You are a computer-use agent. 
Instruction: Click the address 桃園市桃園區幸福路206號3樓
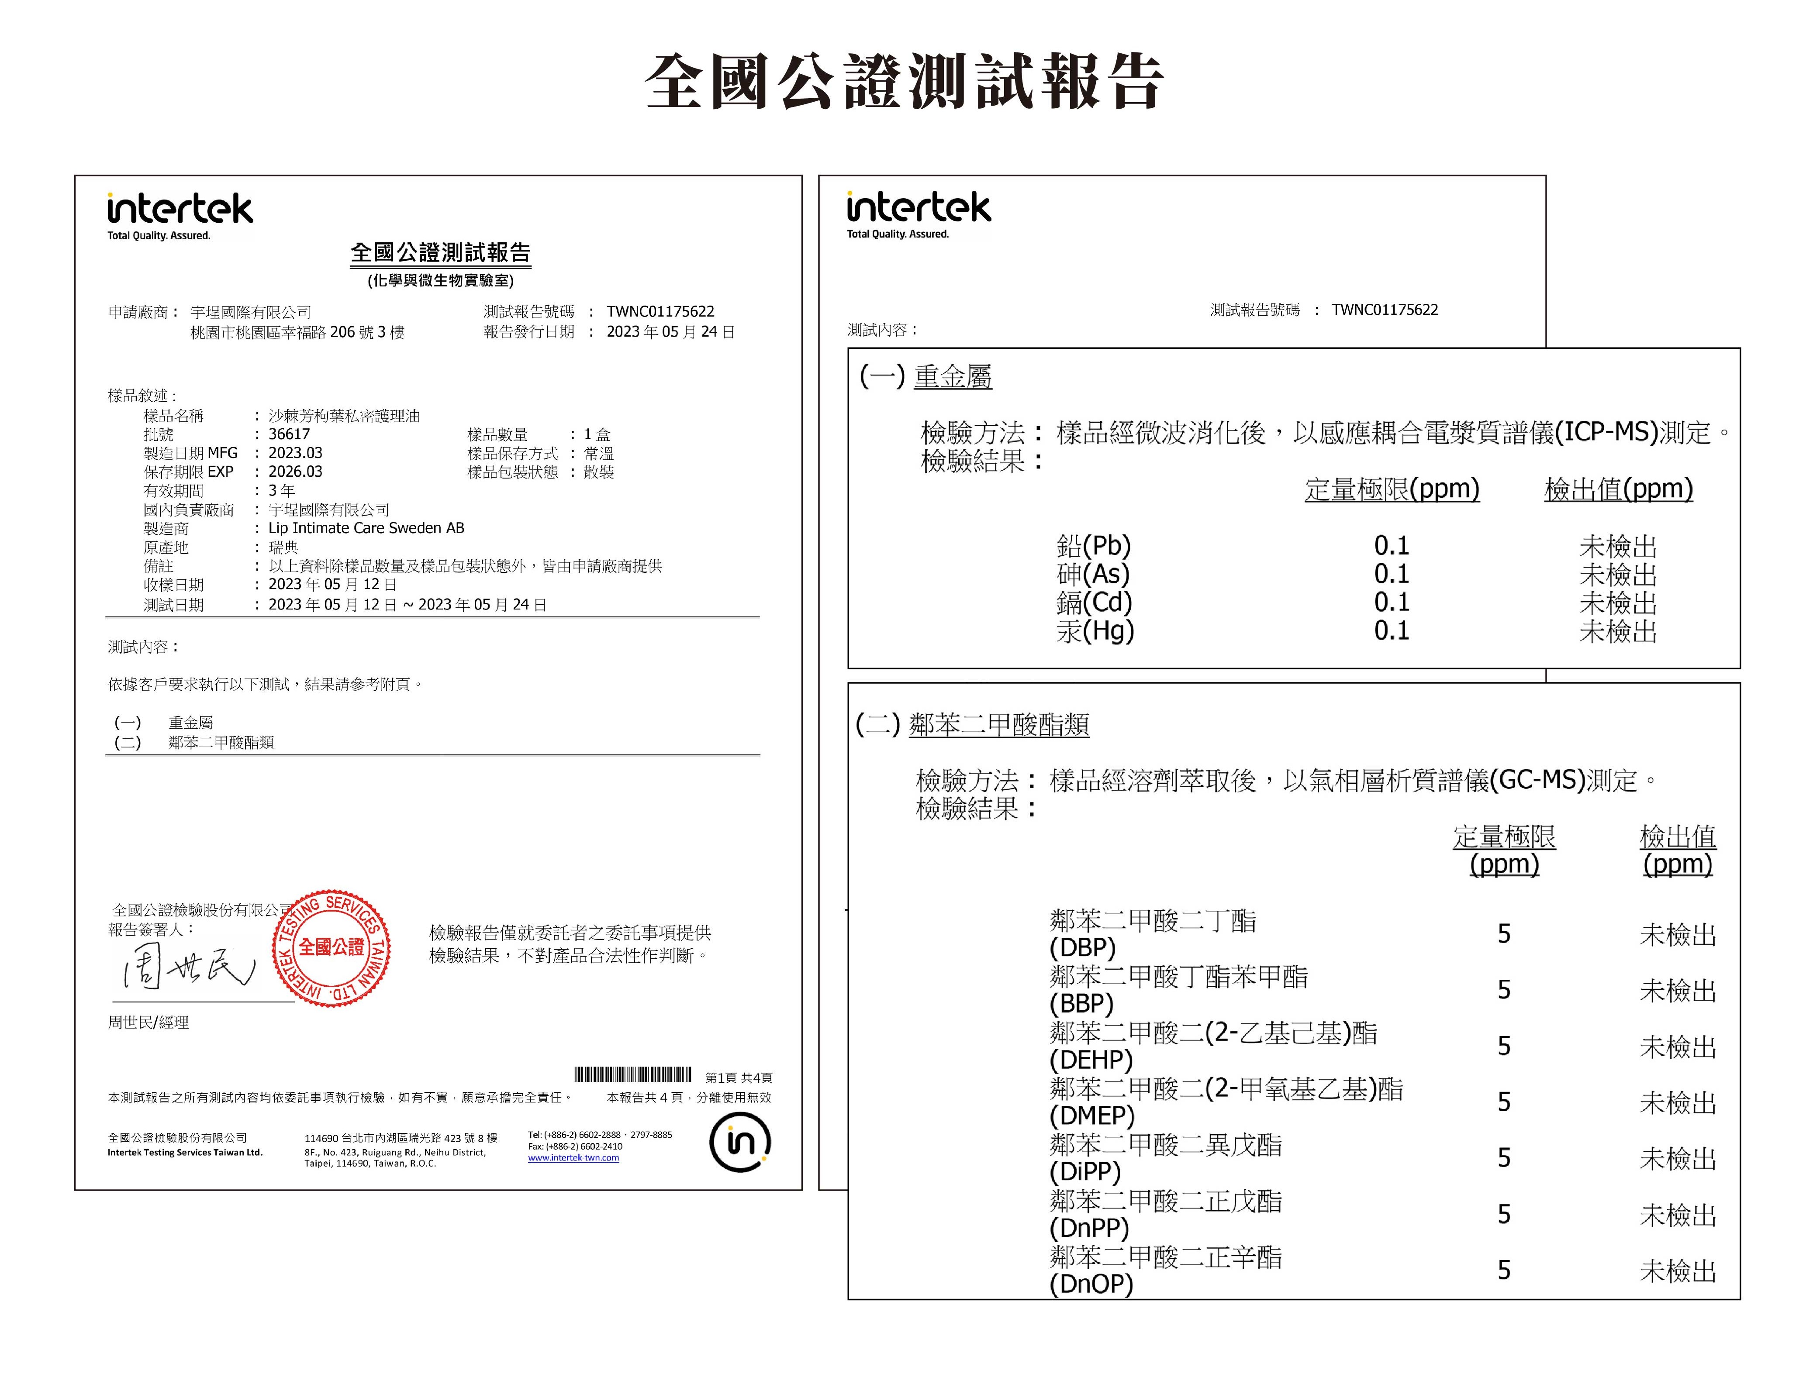pos(297,332)
